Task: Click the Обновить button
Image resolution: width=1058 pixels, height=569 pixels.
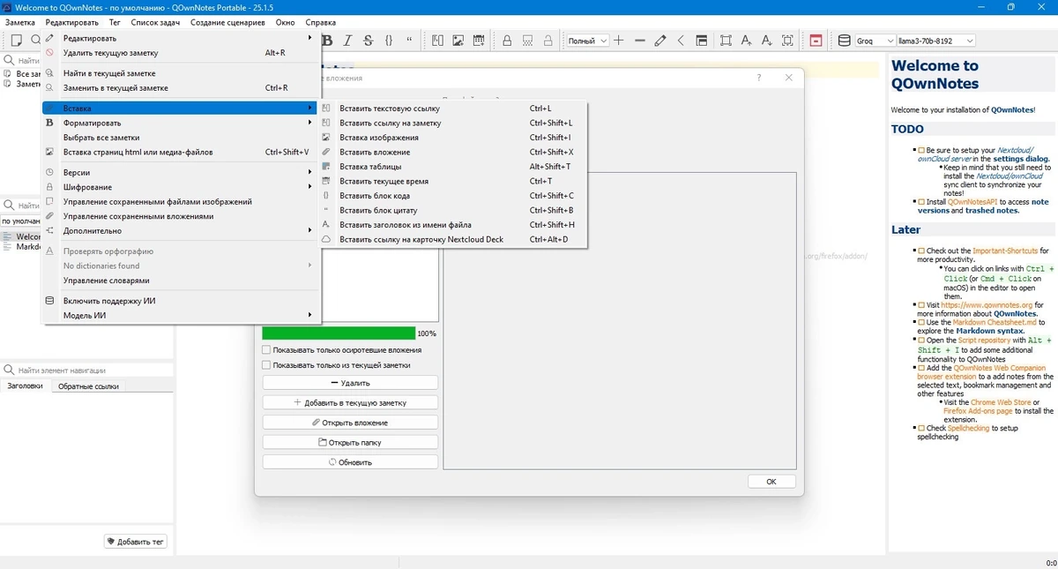Action: (x=350, y=462)
